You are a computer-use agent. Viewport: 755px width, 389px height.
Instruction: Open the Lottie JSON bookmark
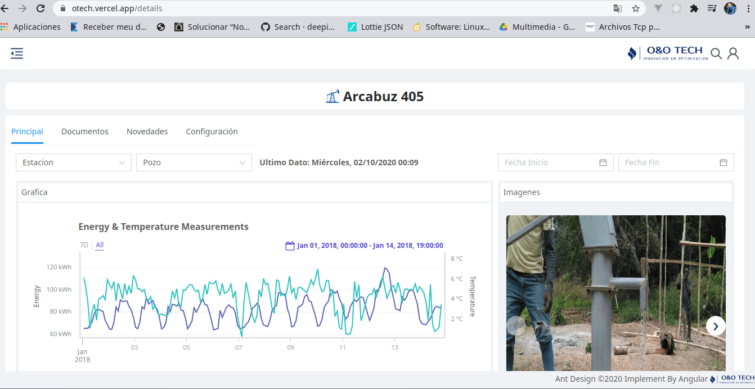[x=375, y=26]
